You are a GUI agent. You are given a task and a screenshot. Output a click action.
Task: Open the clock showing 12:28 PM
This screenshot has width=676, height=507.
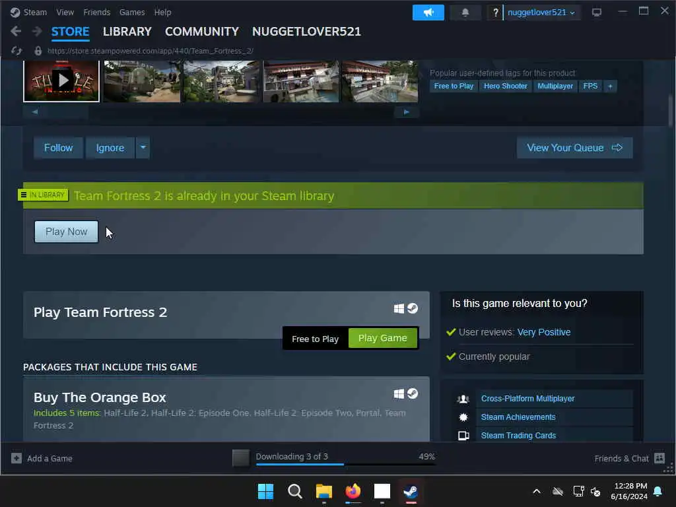tap(630, 486)
